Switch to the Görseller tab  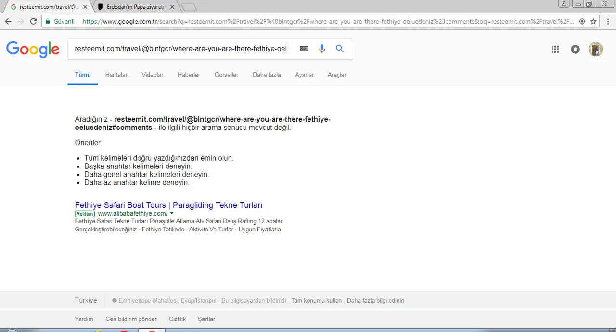click(x=226, y=75)
